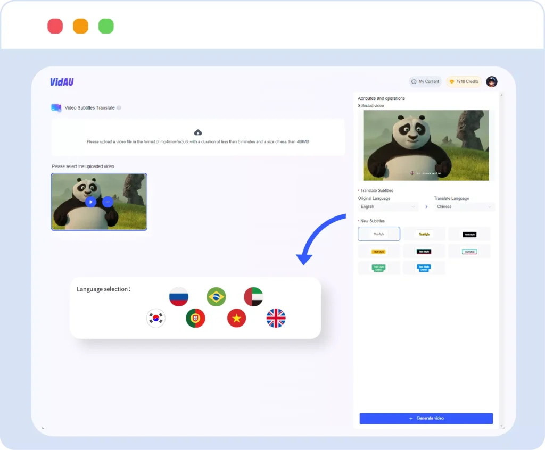The height and width of the screenshot is (450, 545).
Task: Remove the uploaded video with minus button
Action: click(x=108, y=202)
